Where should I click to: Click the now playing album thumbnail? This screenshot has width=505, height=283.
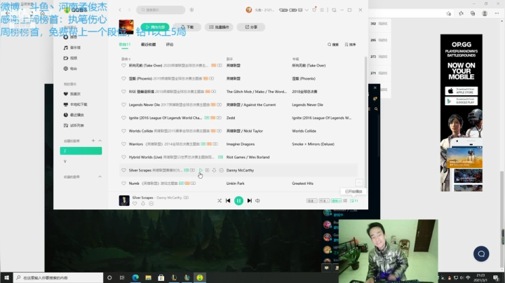tap(124, 200)
